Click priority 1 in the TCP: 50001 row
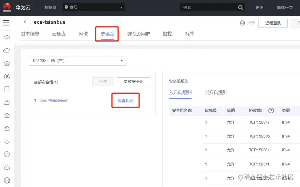Screen dimensions: 300x187 click(206, 150)
